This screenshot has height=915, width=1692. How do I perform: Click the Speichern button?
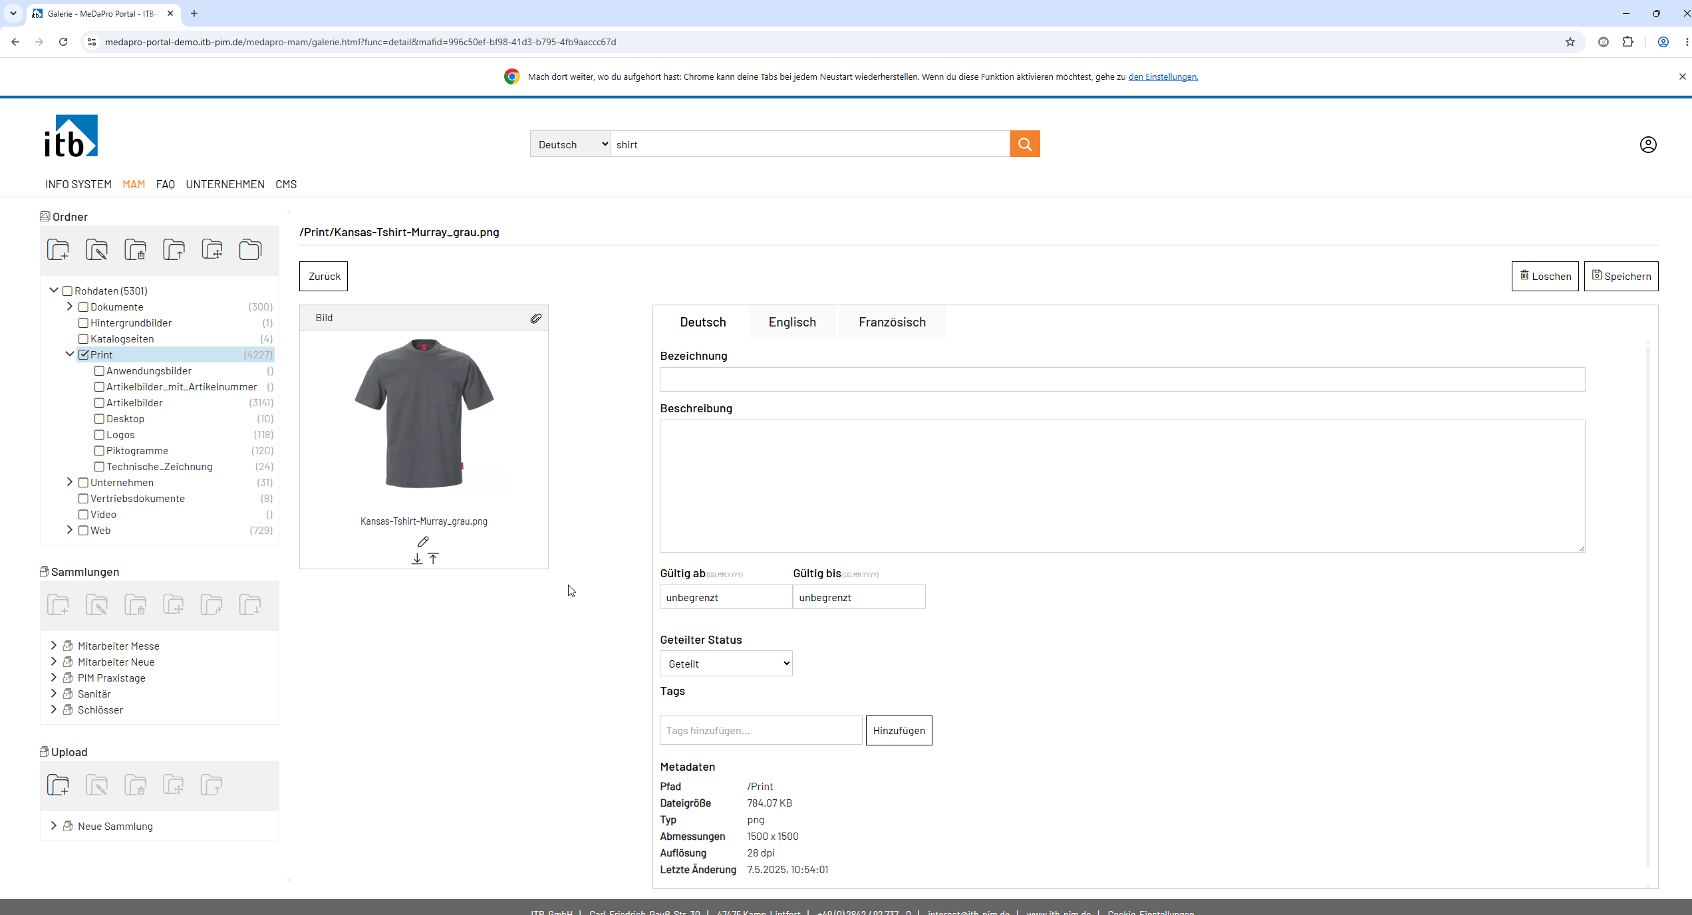(x=1621, y=276)
